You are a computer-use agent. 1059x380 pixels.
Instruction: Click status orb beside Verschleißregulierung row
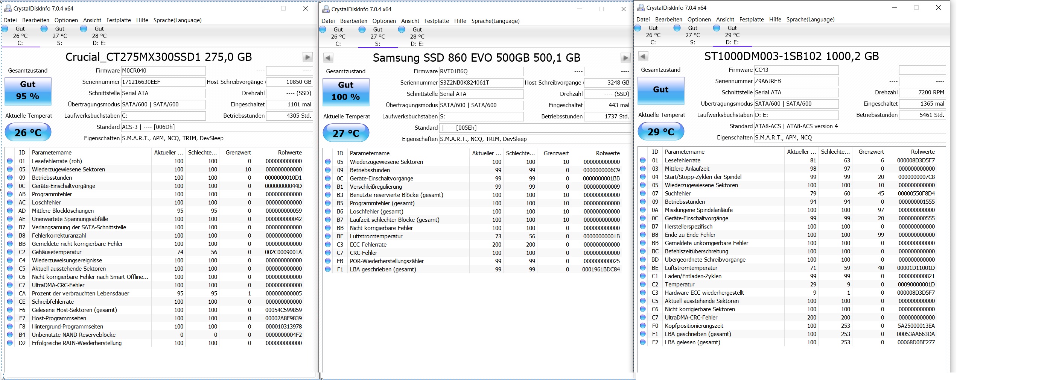(x=328, y=186)
